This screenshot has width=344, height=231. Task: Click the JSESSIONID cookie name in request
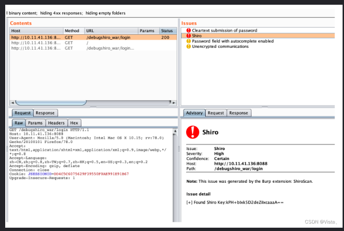pyautogui.click(x=40, y=174)
